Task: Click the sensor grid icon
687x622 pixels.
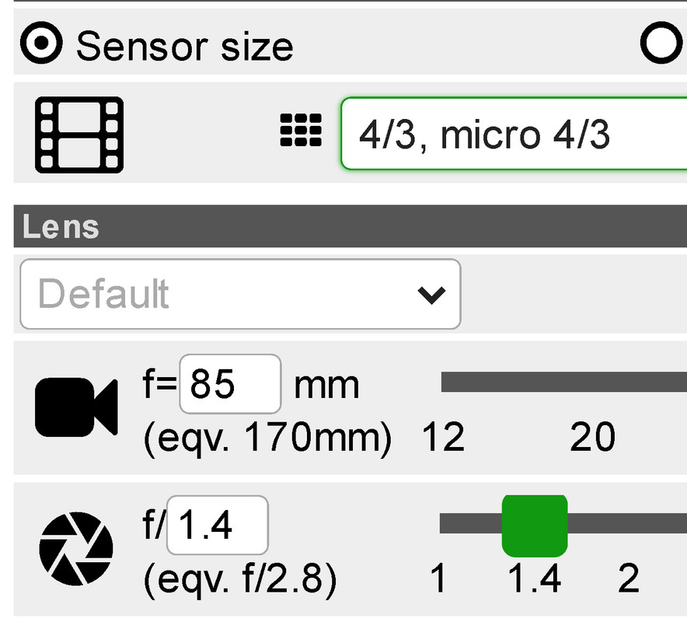Action: pos(300,131)
